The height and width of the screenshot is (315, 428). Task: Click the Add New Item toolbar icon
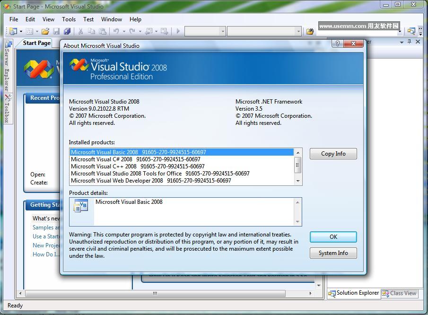[x=29, y=31]
